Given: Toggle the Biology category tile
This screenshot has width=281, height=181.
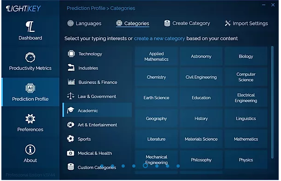Looking at the screenshot, I should click(x=246, y=56).
